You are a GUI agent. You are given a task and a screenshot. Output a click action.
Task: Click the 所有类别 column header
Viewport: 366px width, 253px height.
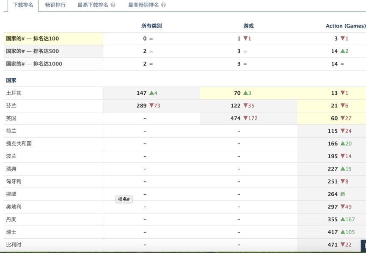click(151, 26)
